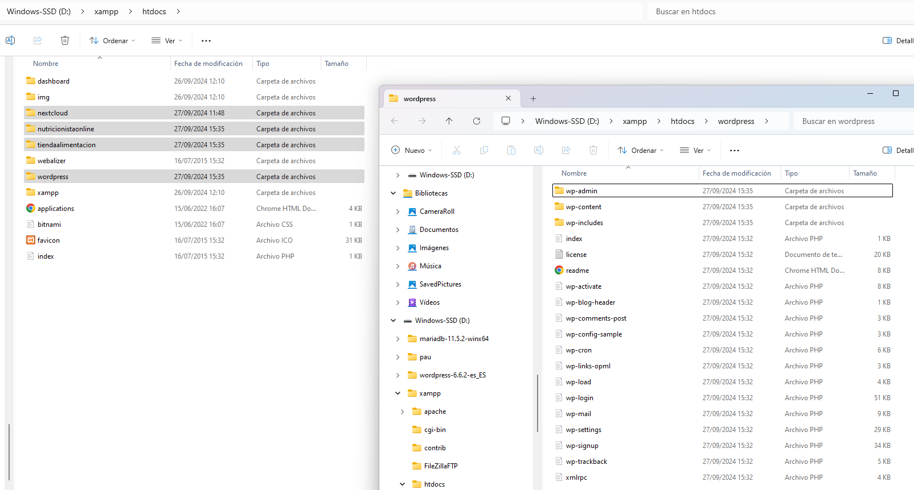
Task: Open the Nuevo dropdown menu
Action: (x=412, y=151)
